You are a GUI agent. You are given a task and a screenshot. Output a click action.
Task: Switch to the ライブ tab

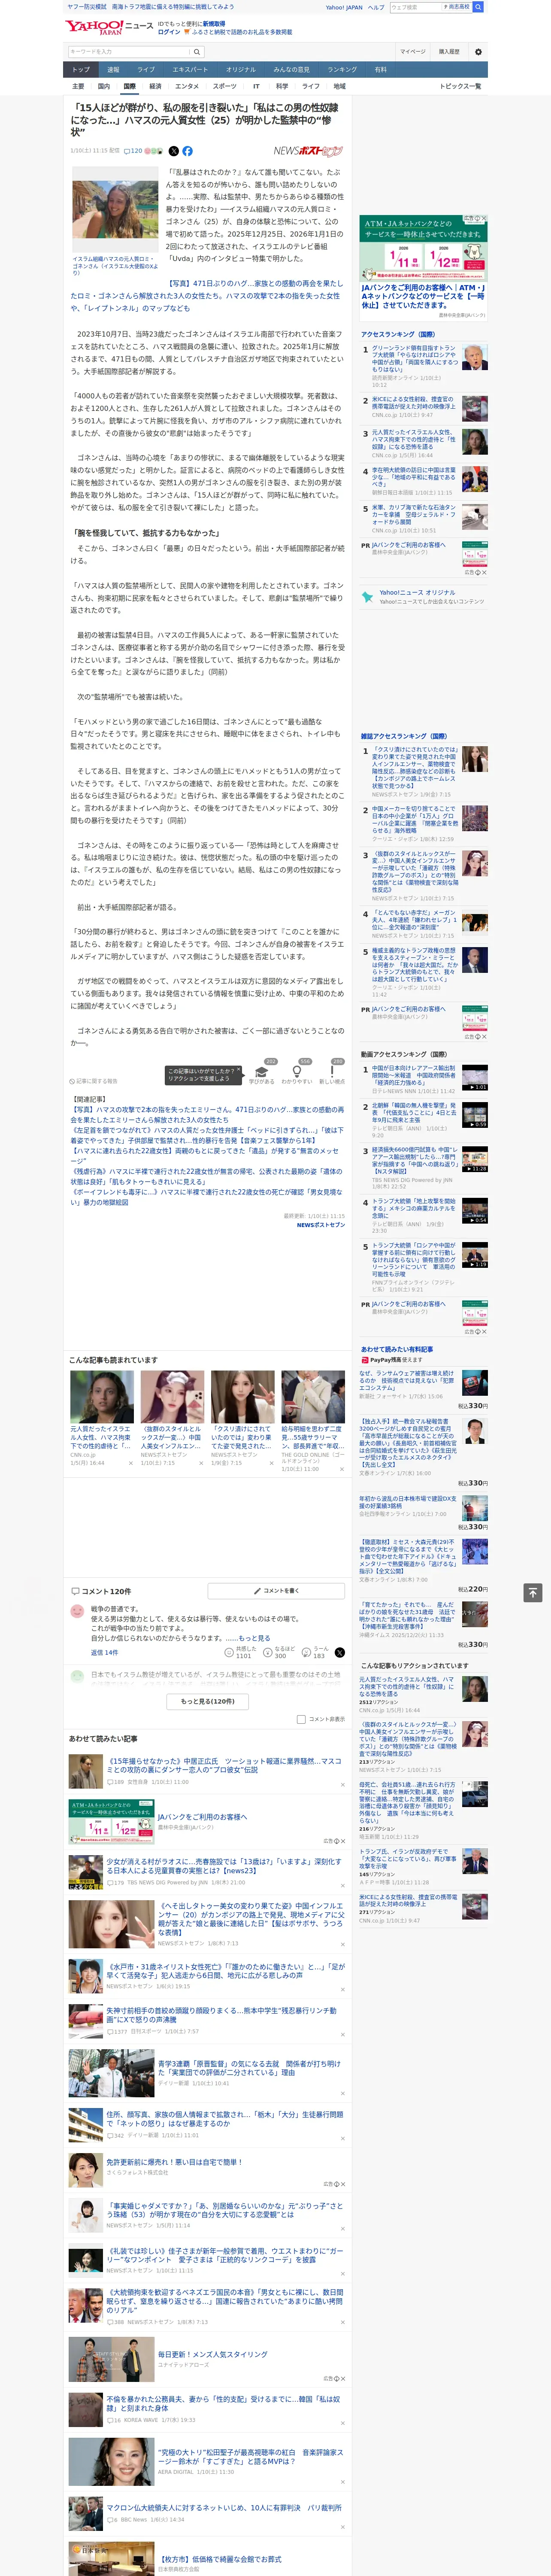click(146, 70)
